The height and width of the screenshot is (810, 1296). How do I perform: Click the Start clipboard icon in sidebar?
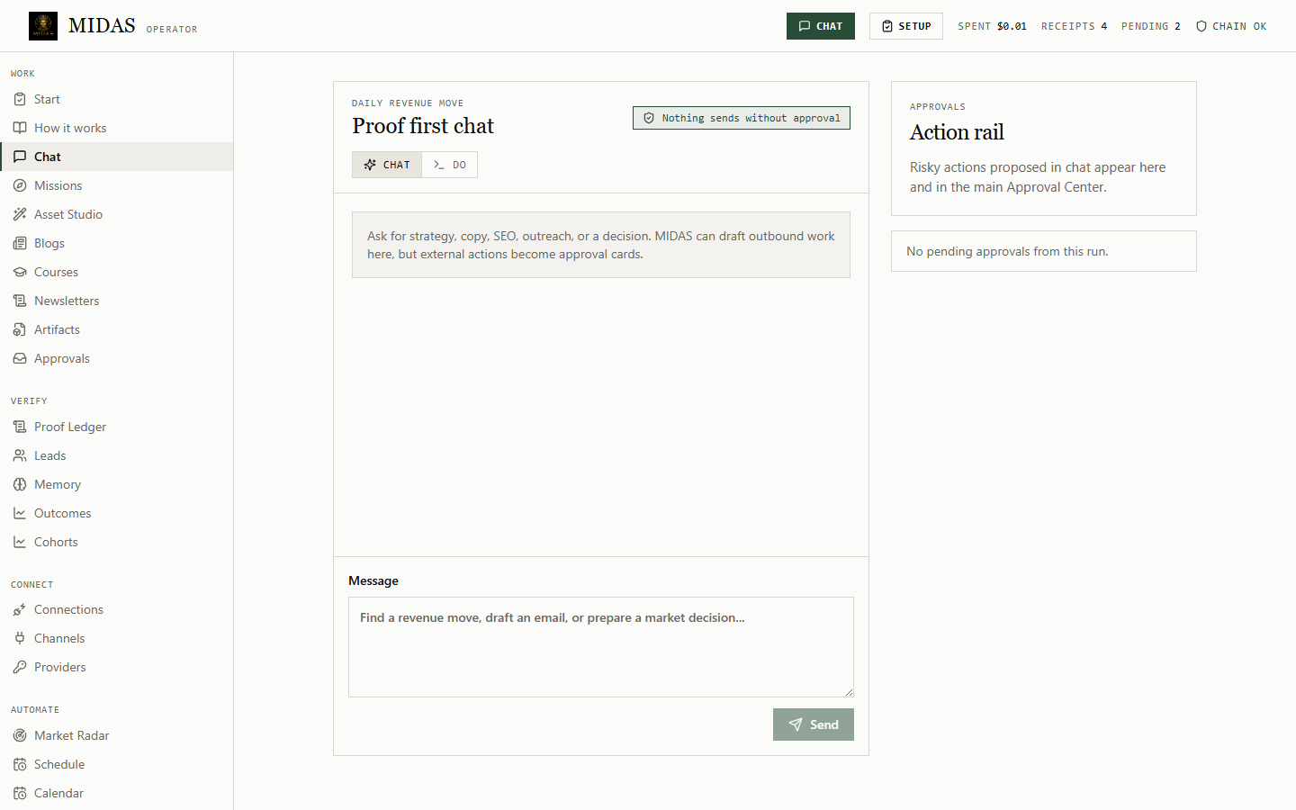20,99
